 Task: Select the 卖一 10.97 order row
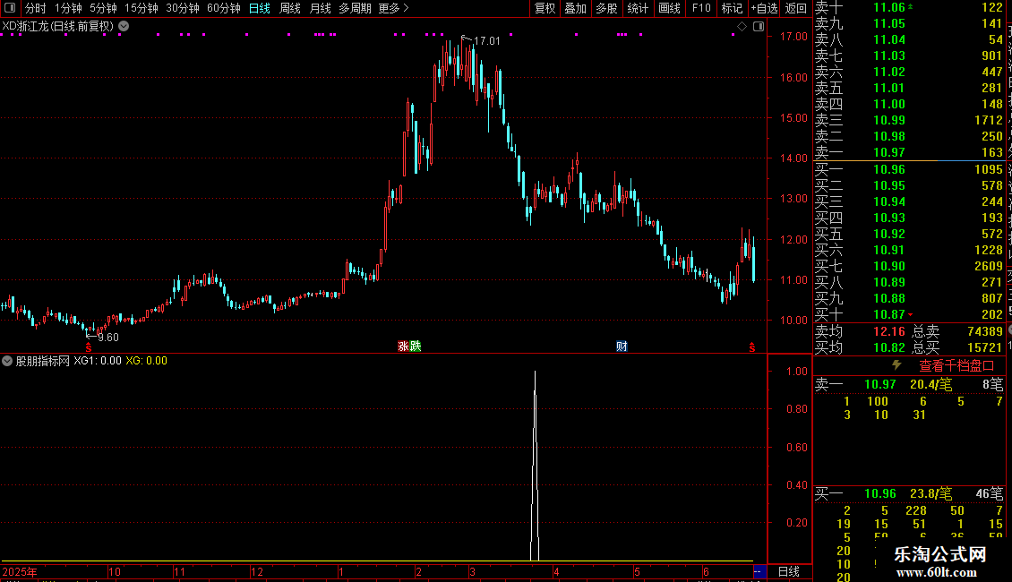pos(909,152)
